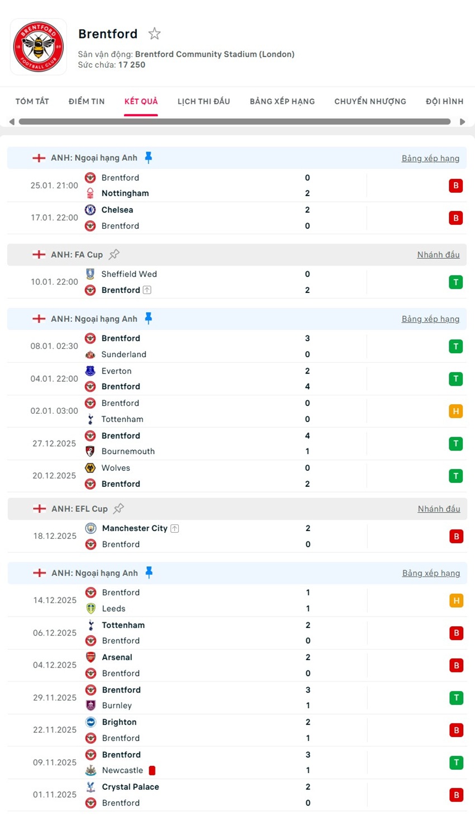475x819 pixels.
Task: Unpin the Ngoại hạng Anh league section
Action: (149, 158)
